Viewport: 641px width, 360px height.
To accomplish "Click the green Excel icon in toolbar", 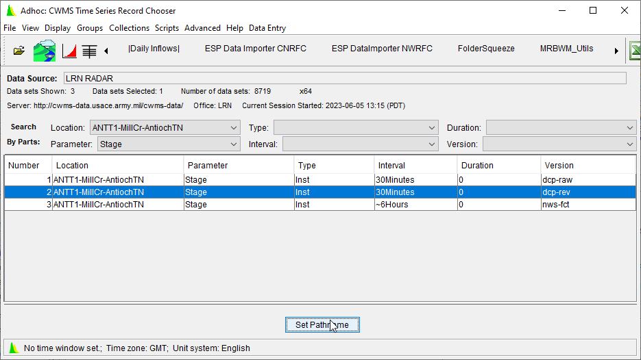I will (x=635, y=51).
